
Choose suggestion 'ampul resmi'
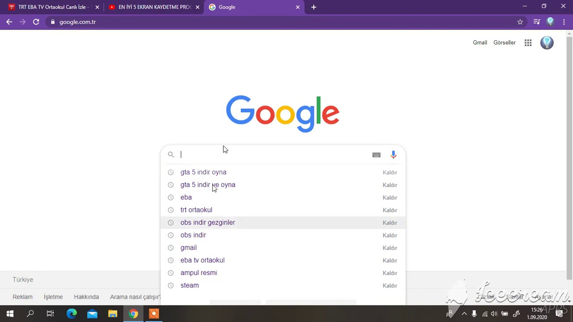tap(199, 273)
